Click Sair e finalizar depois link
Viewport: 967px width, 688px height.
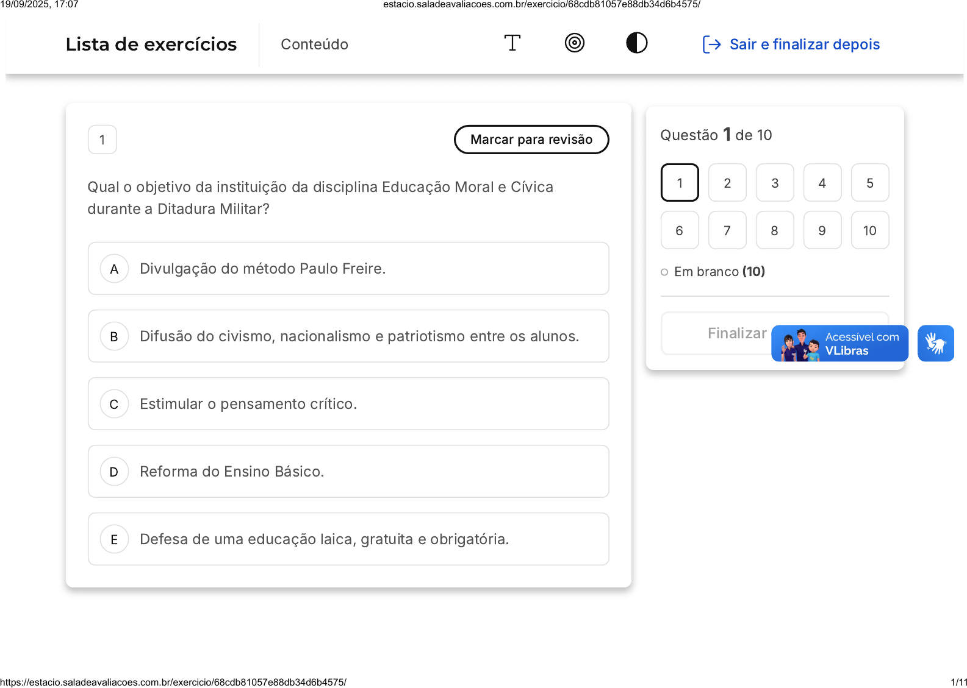(804, 44)
